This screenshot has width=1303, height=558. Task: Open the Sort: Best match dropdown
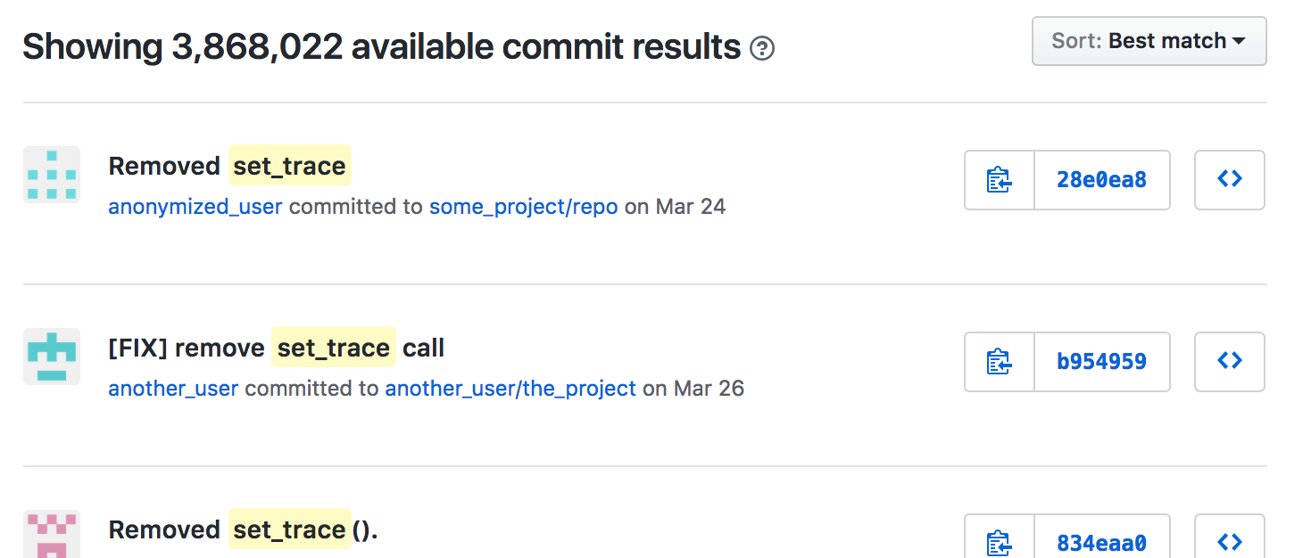click(1149, 41)
